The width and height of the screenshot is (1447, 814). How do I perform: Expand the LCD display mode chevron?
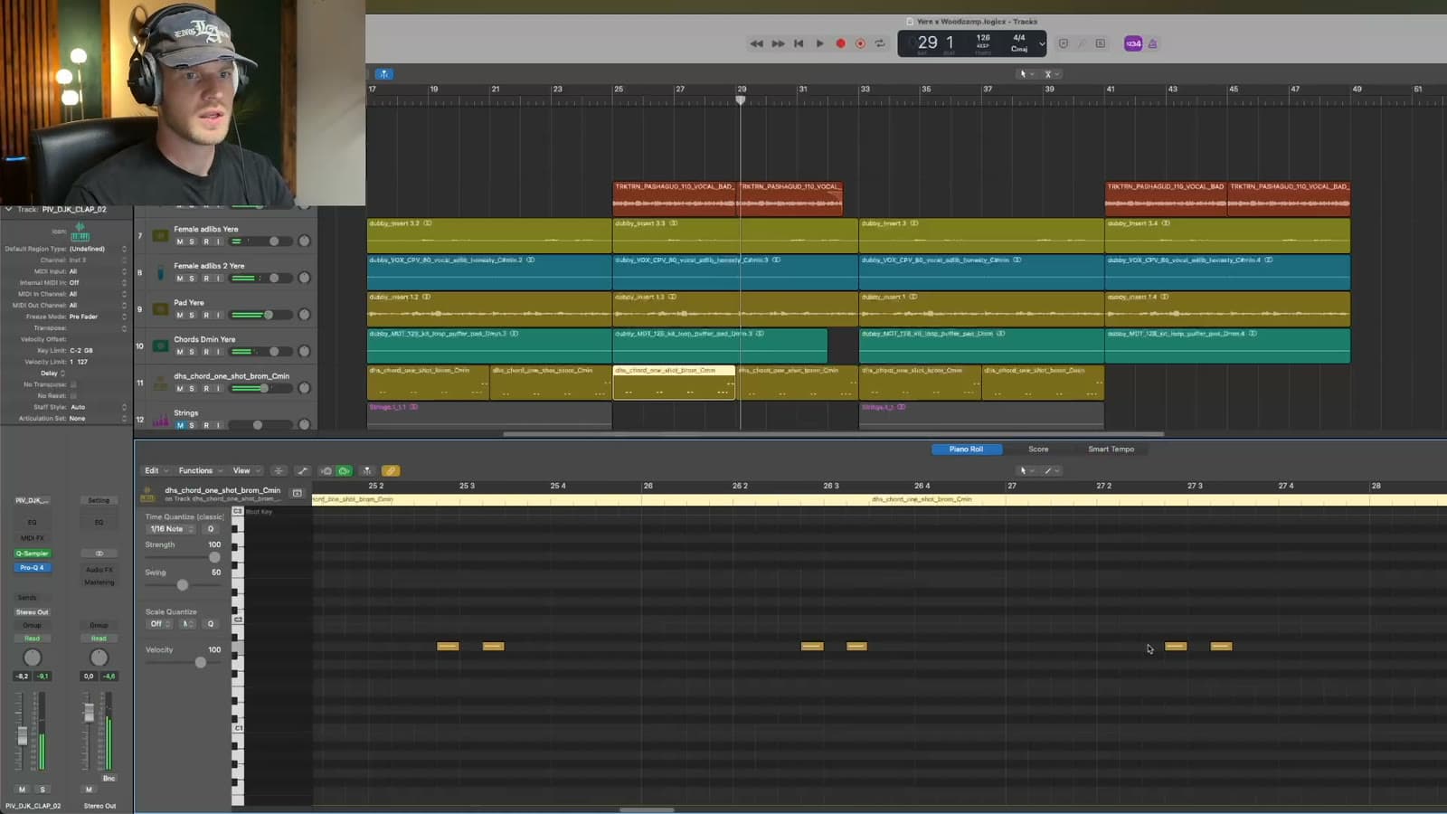[1042, 43]
